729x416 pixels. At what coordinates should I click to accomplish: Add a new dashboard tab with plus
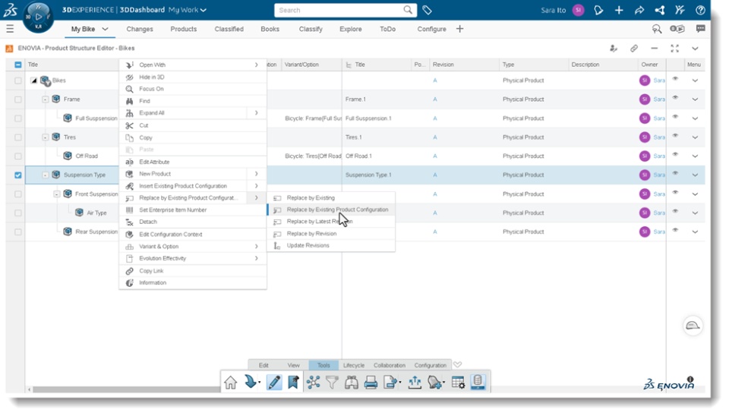tap(459, 29)
